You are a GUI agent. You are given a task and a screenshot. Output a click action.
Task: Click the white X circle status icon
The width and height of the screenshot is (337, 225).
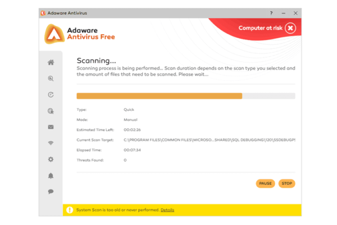click(290, 28)
